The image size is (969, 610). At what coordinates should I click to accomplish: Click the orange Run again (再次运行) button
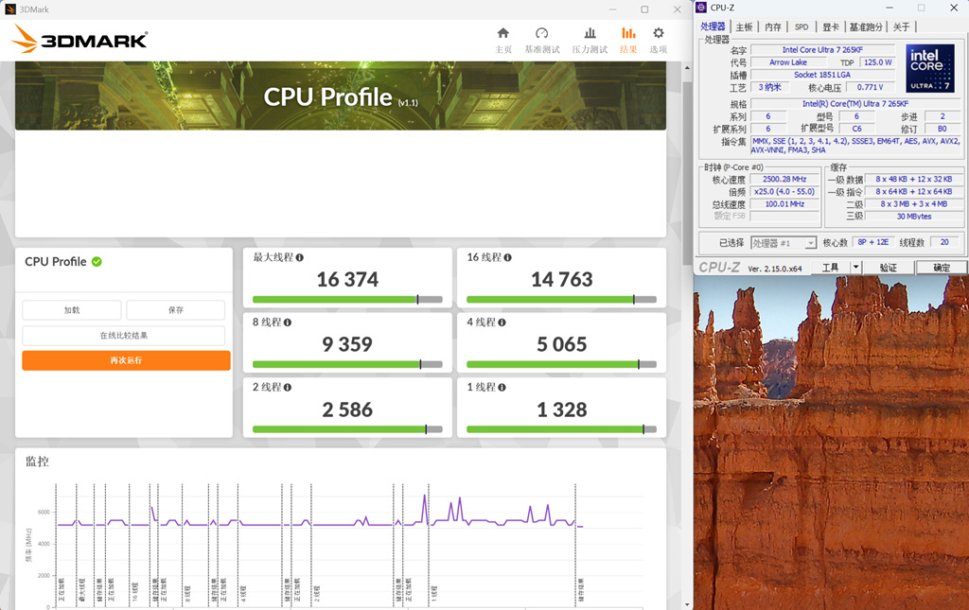point(126,360)
